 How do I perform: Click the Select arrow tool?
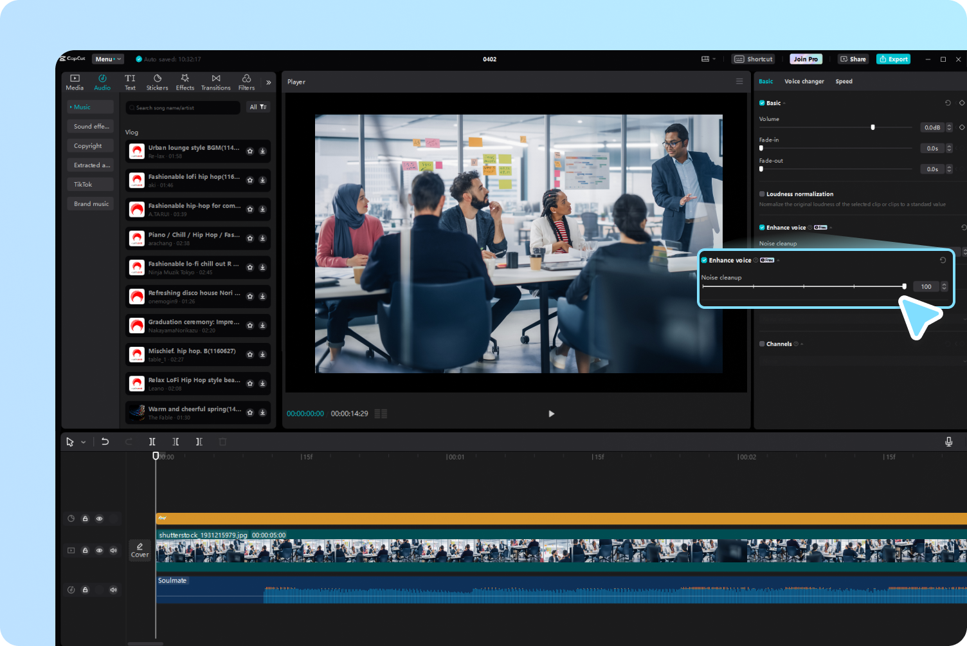[x=70, y=442]
